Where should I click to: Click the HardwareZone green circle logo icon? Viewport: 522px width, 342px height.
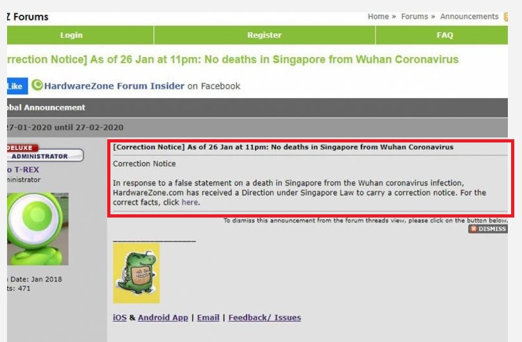click(37, 85)
